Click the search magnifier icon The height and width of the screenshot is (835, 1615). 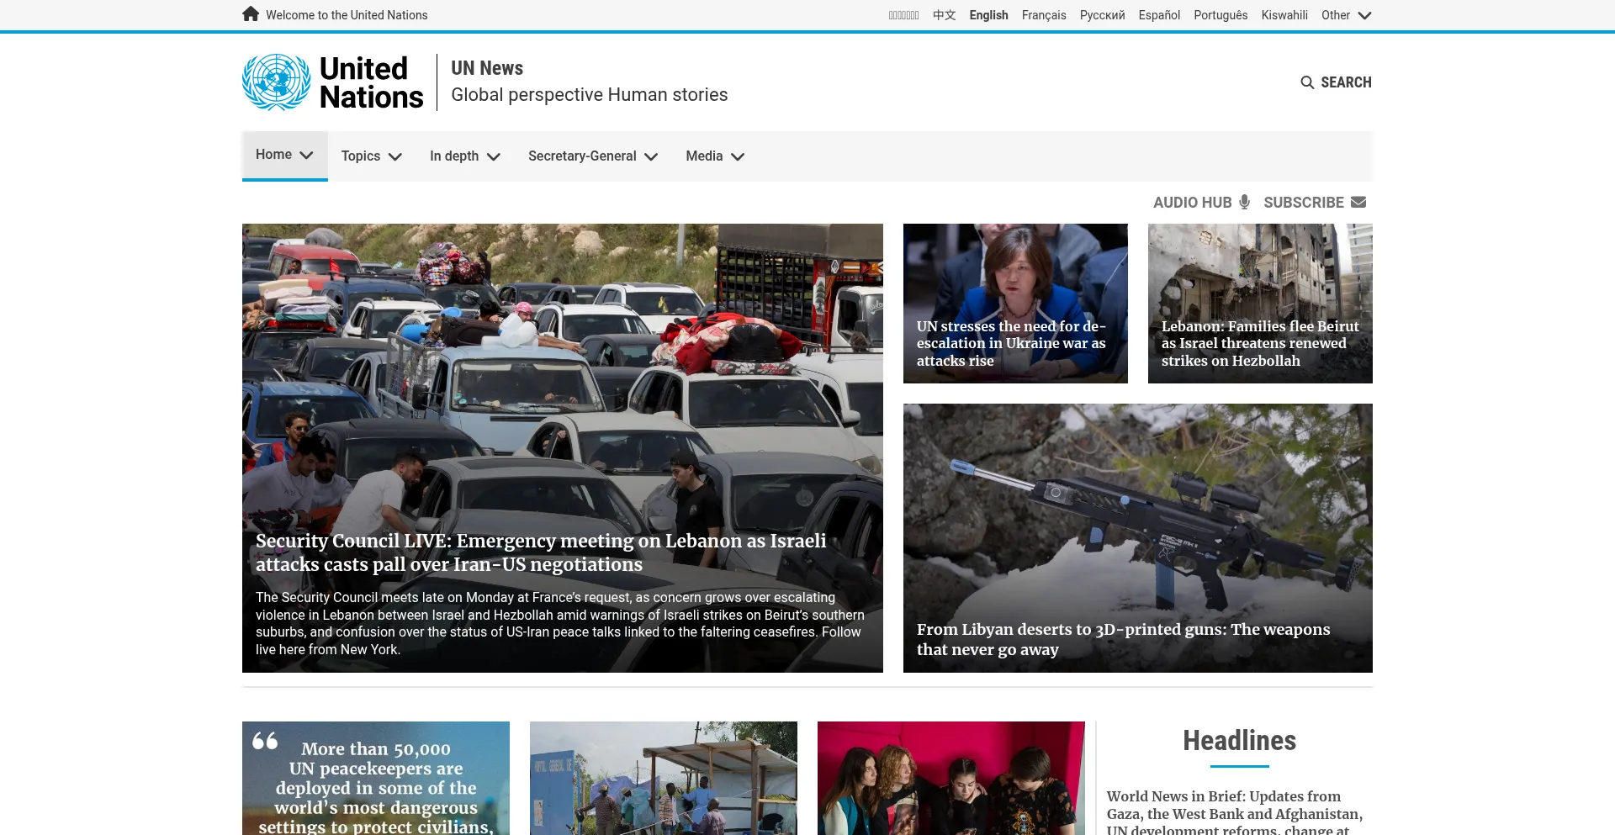coord(1307,82)
